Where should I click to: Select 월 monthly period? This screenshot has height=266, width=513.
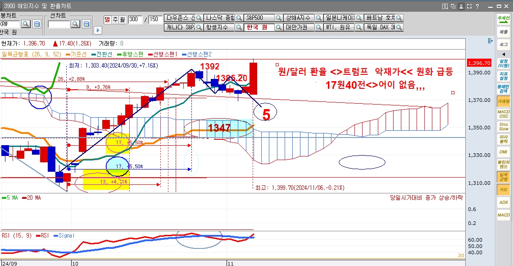[x=123, y=19]
